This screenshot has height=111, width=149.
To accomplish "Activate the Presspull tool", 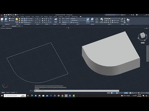I will click(11, 20).
